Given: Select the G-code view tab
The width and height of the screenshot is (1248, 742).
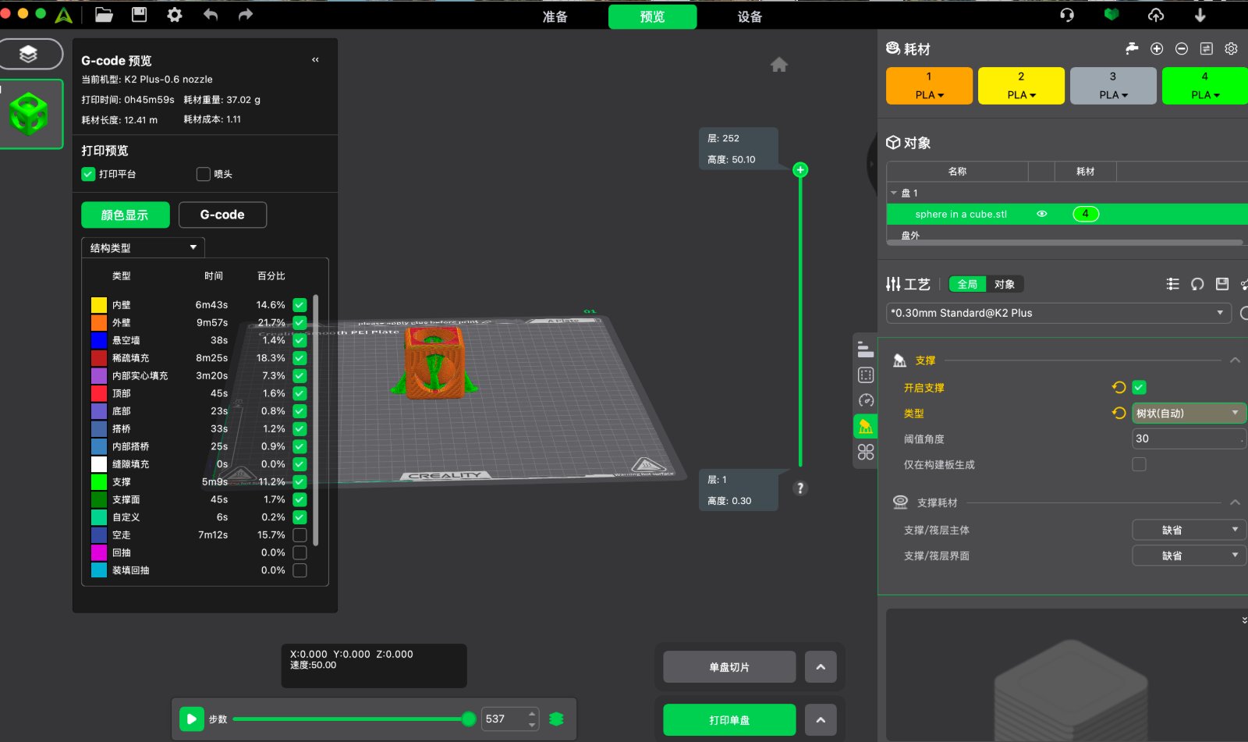Looking at the screenshot, I should click(222, 215).
